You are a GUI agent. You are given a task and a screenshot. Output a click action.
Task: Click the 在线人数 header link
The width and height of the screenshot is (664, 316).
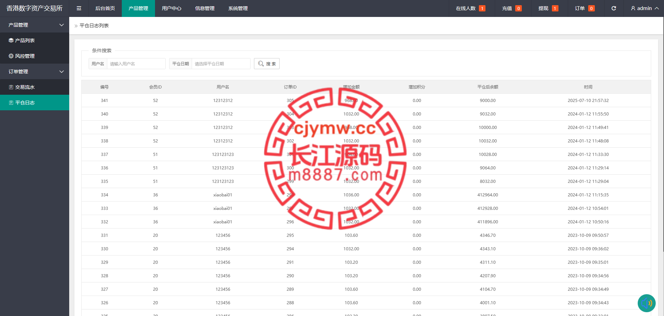tap(466, 8)
